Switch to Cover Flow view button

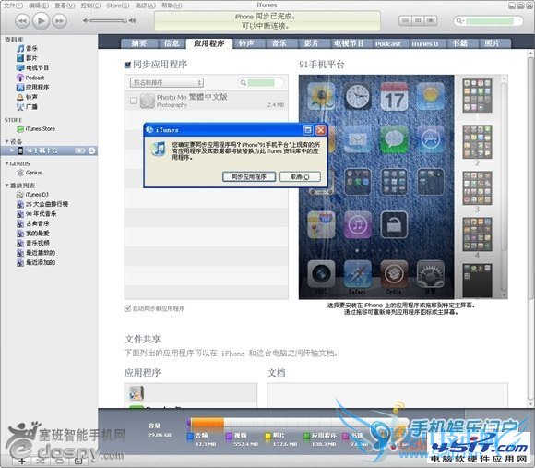[x=431, y=21]
